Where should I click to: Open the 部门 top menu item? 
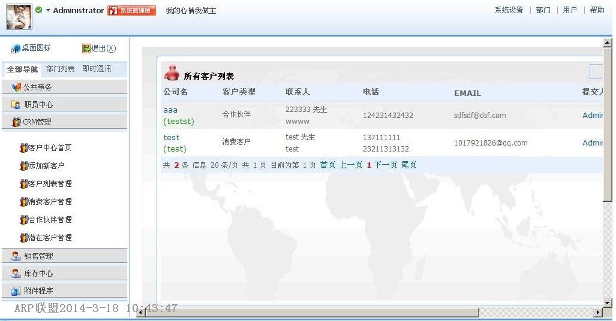tap(543, 10)
